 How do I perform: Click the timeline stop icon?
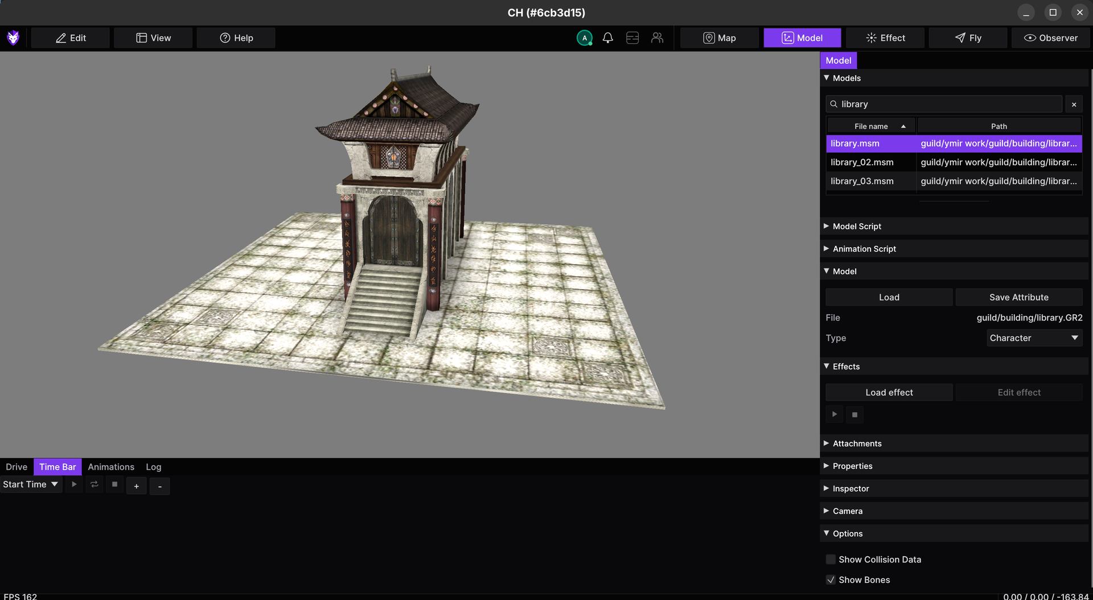point(114,484)
